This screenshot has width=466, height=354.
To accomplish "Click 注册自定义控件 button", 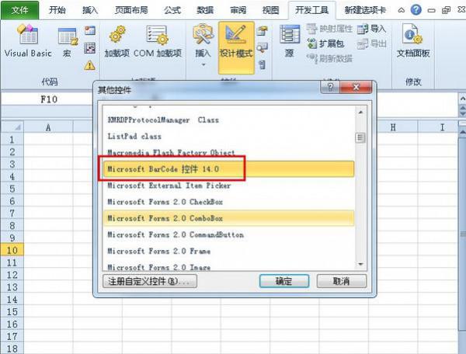I will click(150, 281).
